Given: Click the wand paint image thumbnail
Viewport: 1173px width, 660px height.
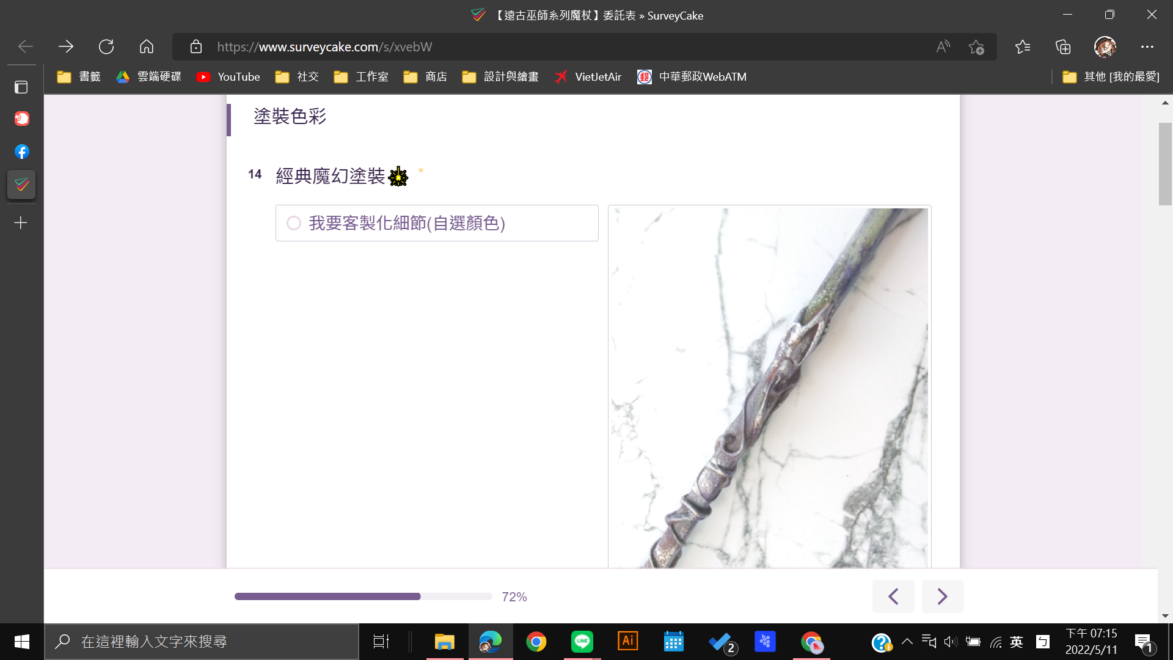Looking at the screenshot, I should 770,388.
